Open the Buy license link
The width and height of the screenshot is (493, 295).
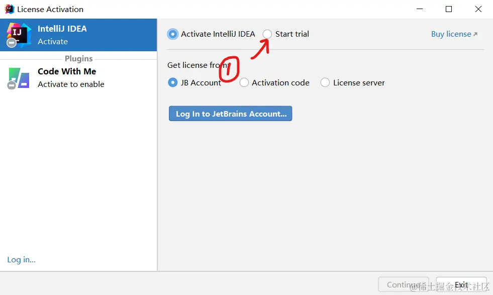454,34
